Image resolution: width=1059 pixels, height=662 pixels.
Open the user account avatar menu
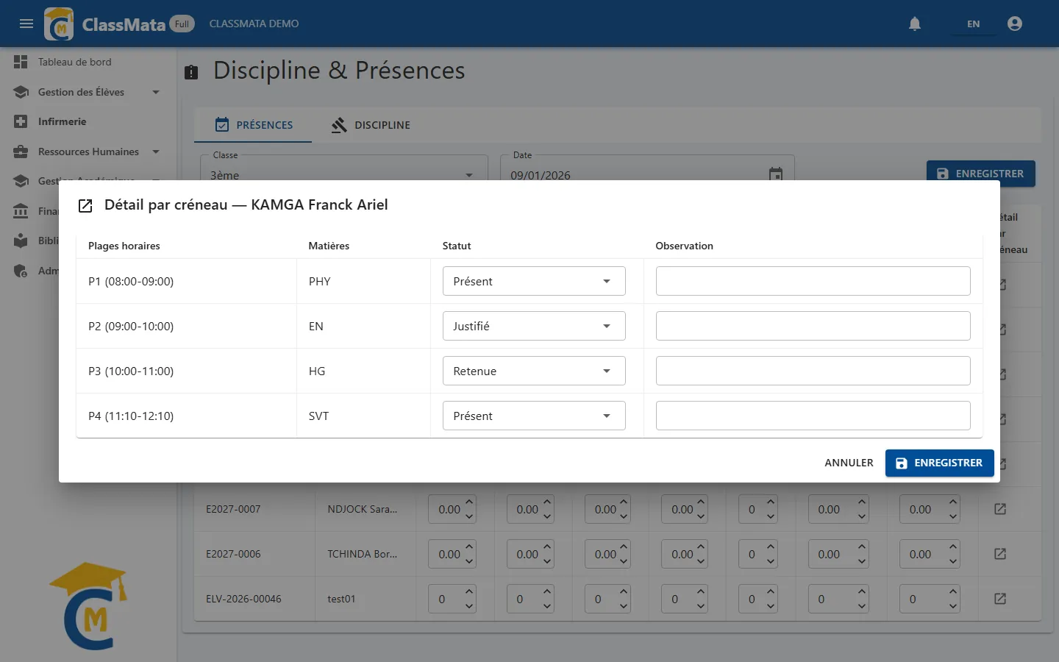click(x=1015, y=24)
